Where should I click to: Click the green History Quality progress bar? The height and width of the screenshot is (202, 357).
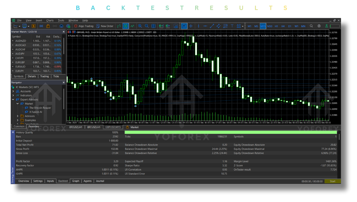click(230, 132)
